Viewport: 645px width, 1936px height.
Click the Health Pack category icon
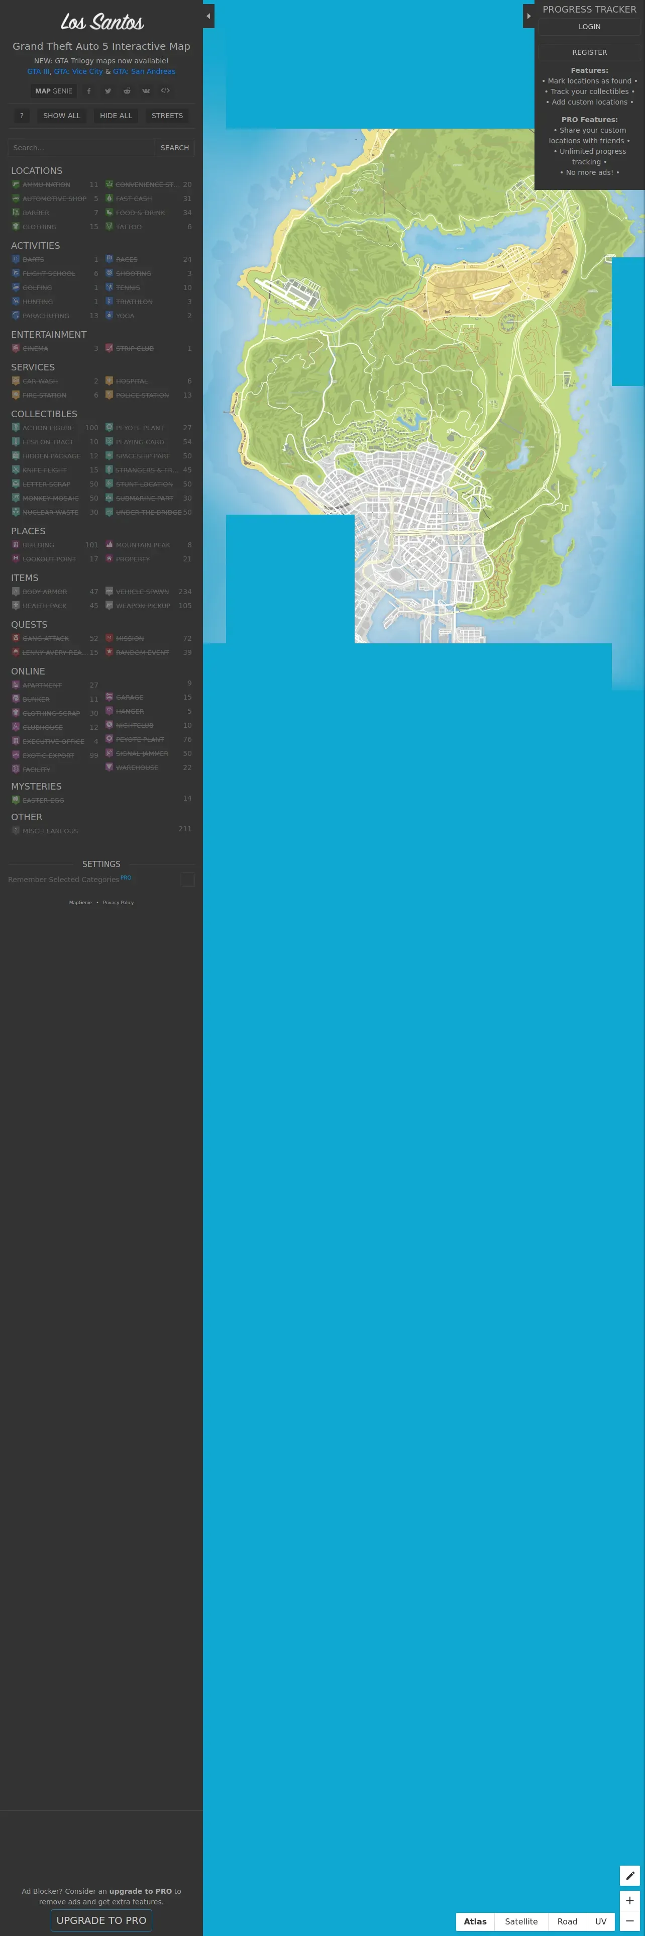[x=16, y=605]
